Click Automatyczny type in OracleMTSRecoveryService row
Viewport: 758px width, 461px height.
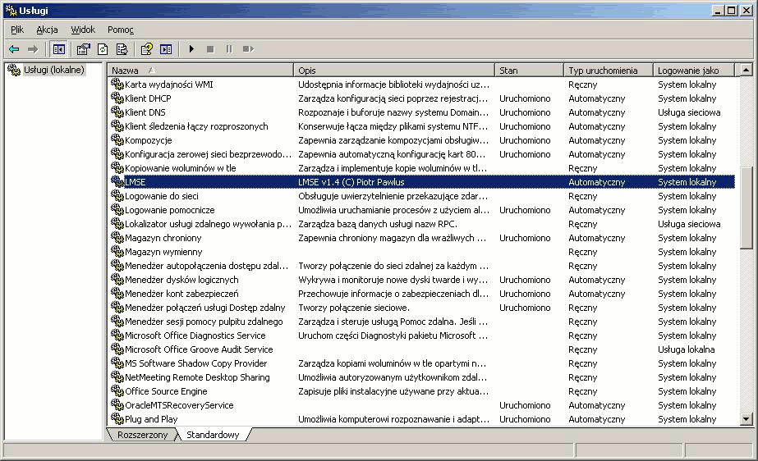[596, 405]
